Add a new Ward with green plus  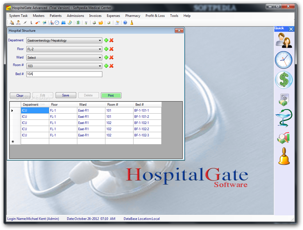(106, 57)
